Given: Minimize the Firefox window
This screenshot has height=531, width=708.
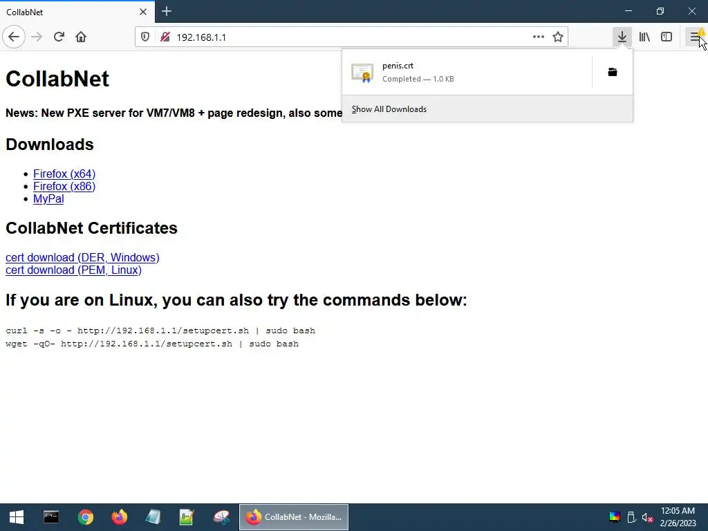Looking at the screenshot, I should click(x=628, y=11).
